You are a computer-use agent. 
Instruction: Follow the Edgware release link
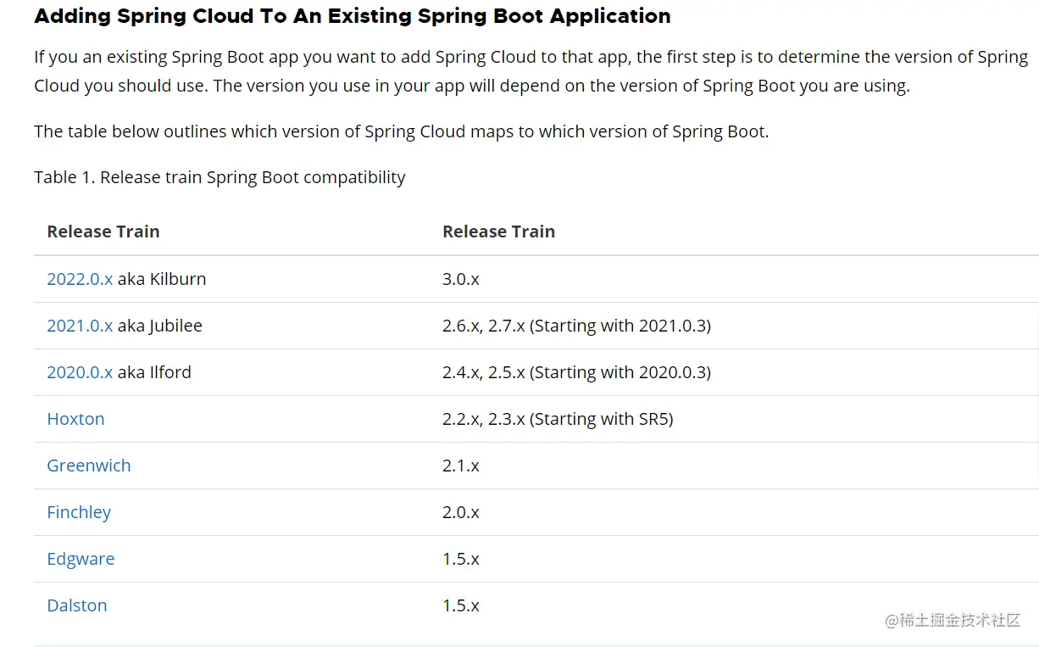81,559
